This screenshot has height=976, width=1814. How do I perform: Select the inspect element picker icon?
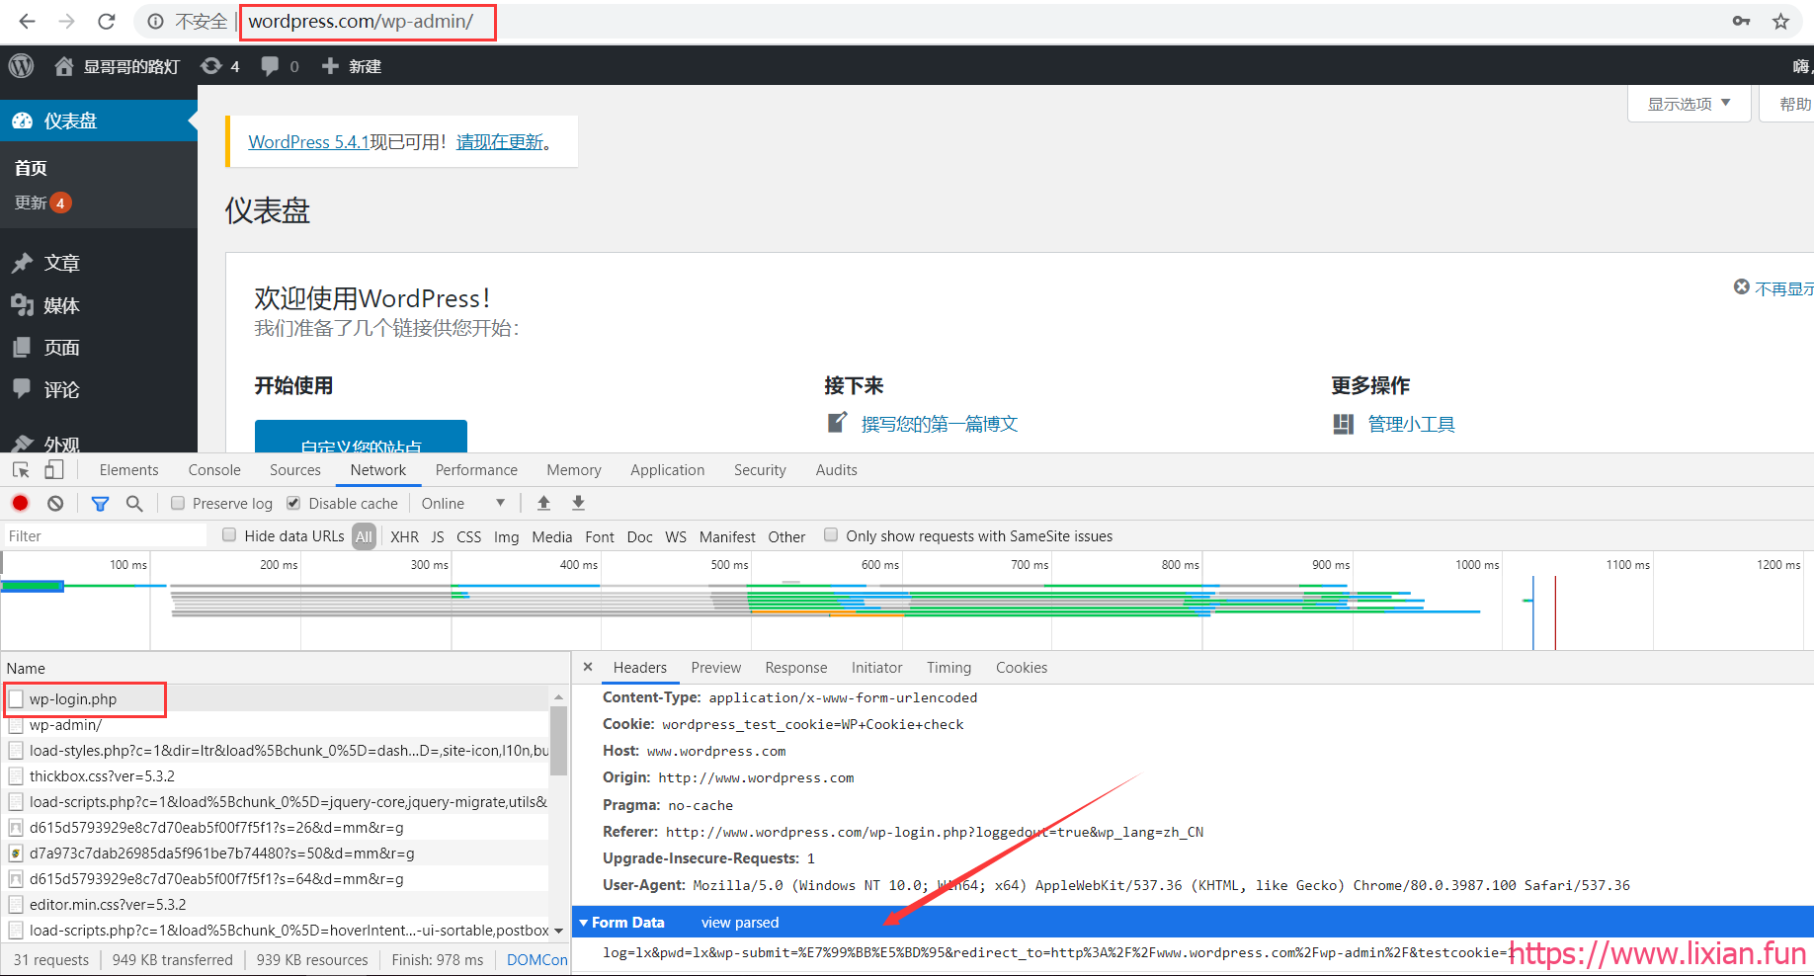point(21,470)
